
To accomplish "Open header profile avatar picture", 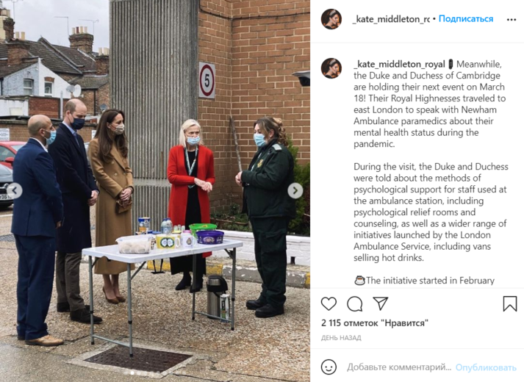I will [x=331, y=19].
